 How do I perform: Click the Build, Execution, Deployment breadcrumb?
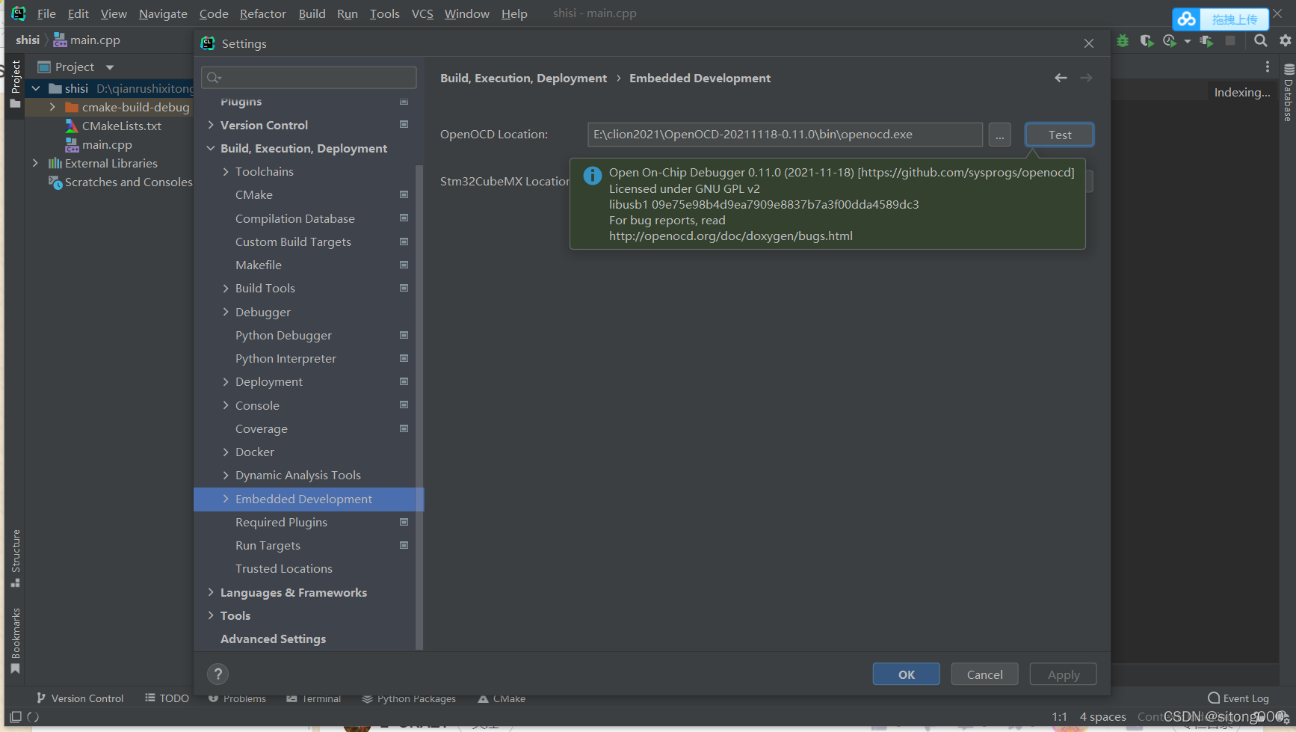523,78
